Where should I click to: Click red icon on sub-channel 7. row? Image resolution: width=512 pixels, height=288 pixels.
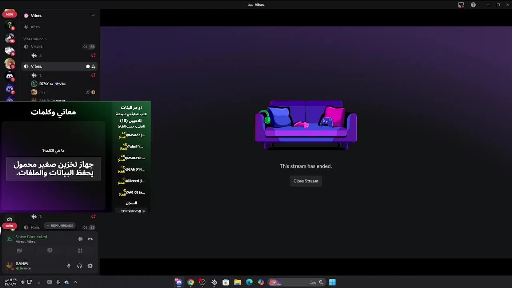(93, 217)
